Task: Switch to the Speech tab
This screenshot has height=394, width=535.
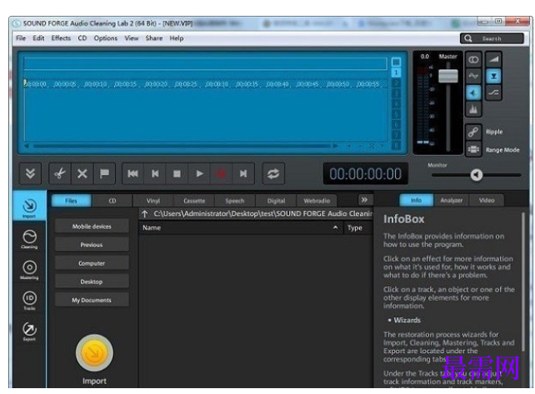Action: [235, 201]
